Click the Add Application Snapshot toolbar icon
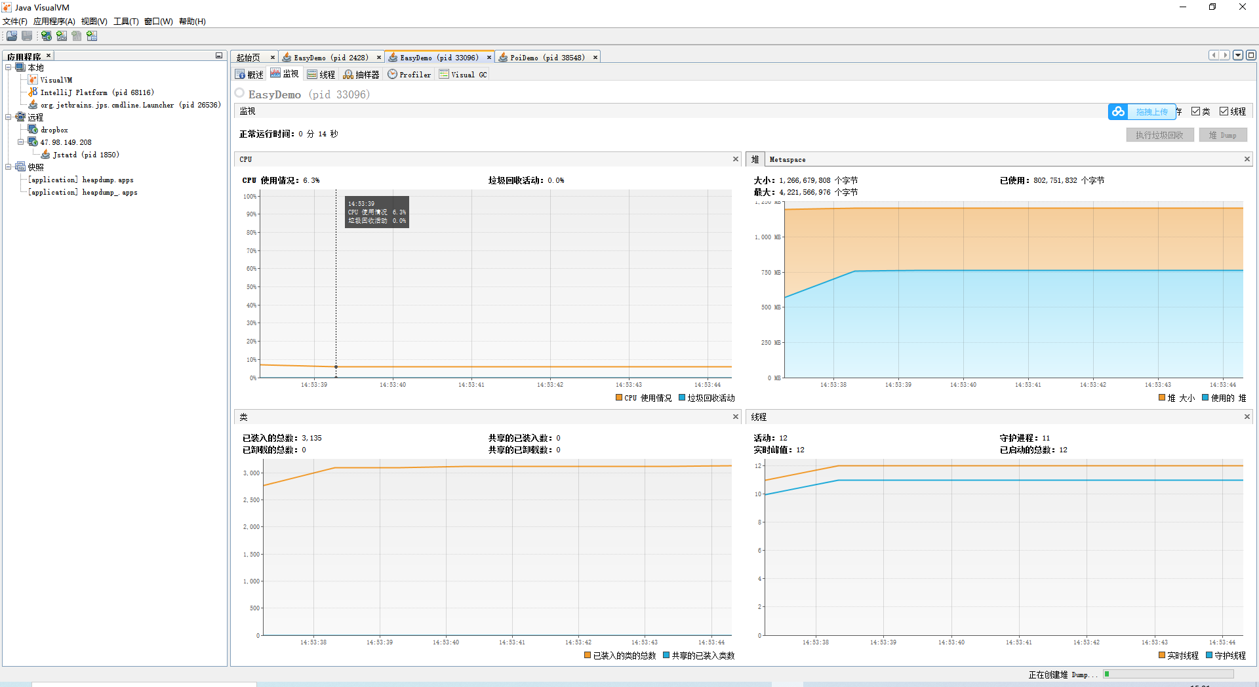 click(x=92, y=36)
